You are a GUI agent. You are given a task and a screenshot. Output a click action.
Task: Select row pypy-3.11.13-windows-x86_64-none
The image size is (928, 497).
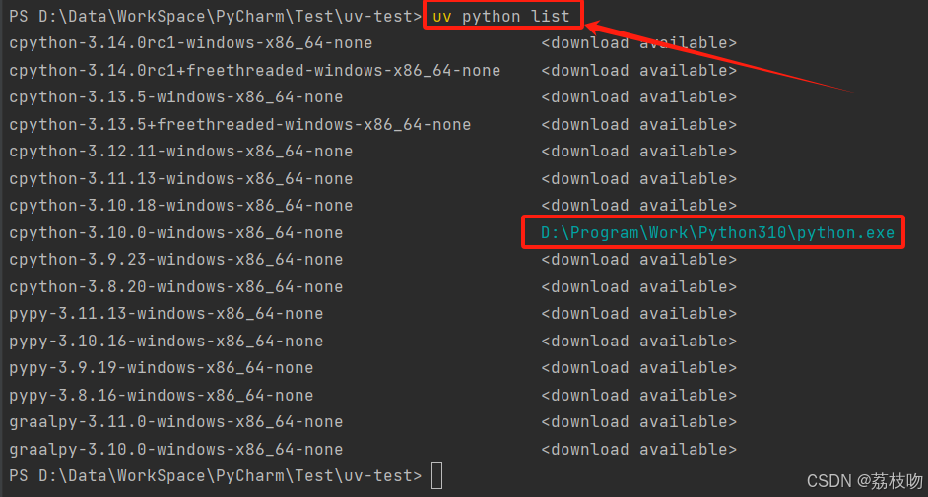pos(166,313)
